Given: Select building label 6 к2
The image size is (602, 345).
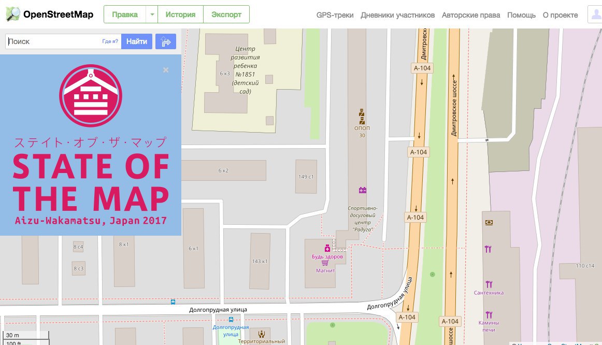Looking at the screenshot, I should tap(223, 170).
